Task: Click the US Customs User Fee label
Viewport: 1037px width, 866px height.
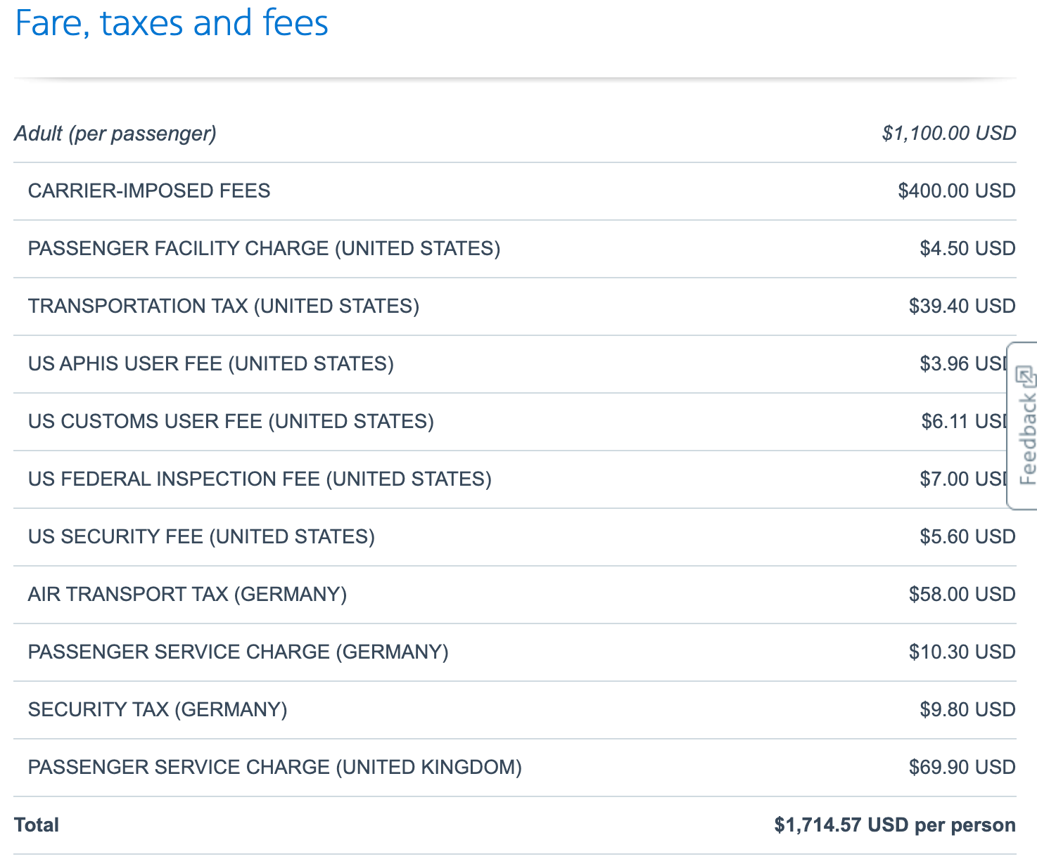Action: coord(231,422)
